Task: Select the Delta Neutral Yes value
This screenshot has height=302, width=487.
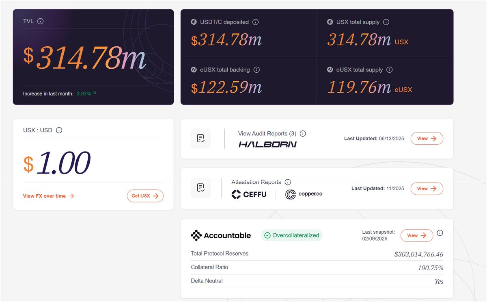Action: [439, 282]
